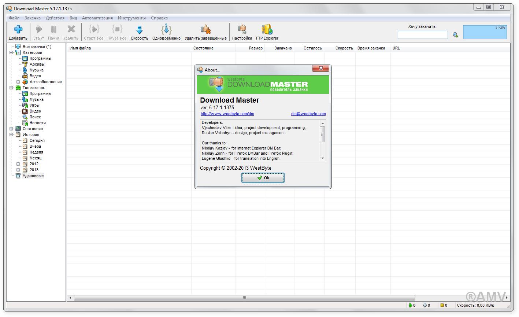Click Удалить завершенные toolbar icon
519x317 pixels.
coord(205,29)
